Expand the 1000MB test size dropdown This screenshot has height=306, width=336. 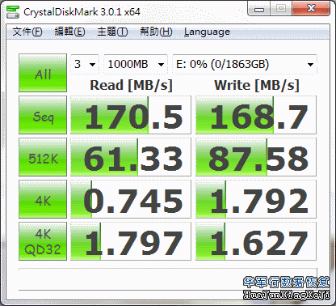click(136, 64)
